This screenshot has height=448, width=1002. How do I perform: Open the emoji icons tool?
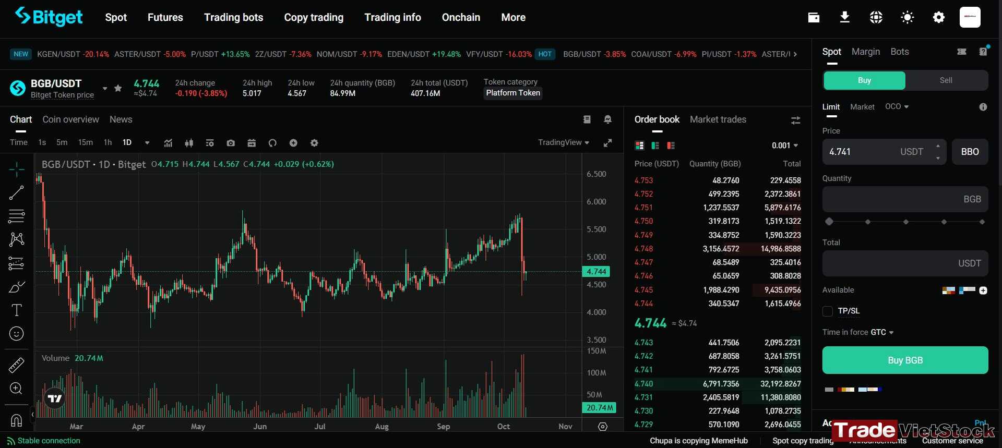click(x=17, y=334)
